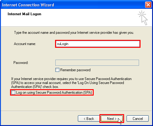
Task: Click the '<' arrow on Back button
Action: 85,119
